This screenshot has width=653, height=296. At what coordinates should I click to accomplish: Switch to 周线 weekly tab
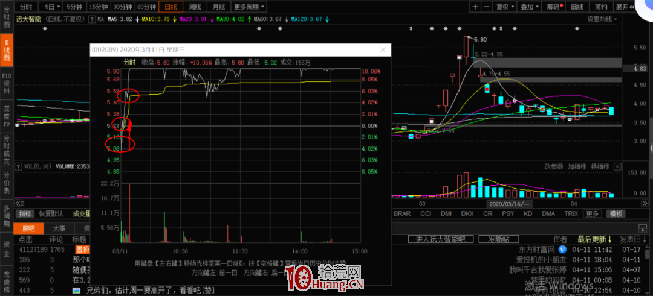pos(195,7)
